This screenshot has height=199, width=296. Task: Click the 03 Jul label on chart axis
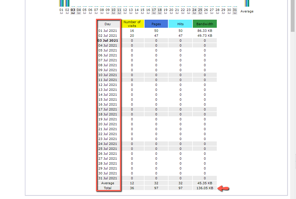[73, 11]
